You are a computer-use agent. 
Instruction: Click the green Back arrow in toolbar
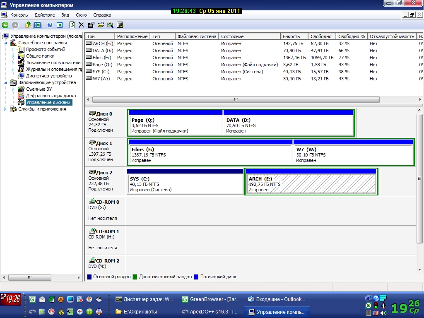[x=5, y=25]
